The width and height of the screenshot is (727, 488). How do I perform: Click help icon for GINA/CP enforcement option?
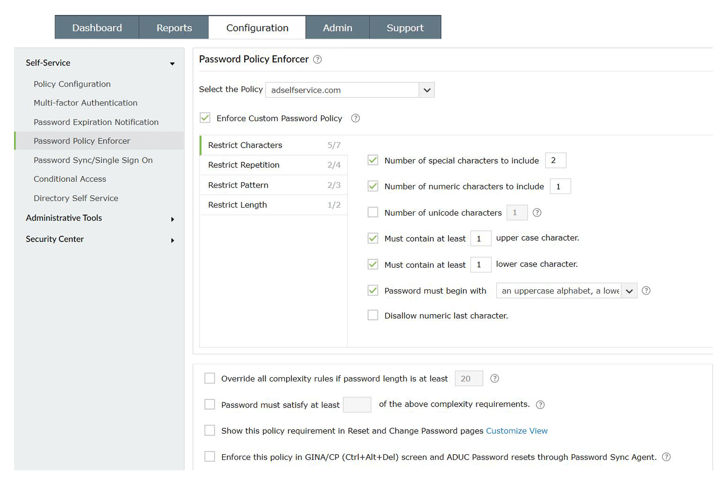pos(667,457)
